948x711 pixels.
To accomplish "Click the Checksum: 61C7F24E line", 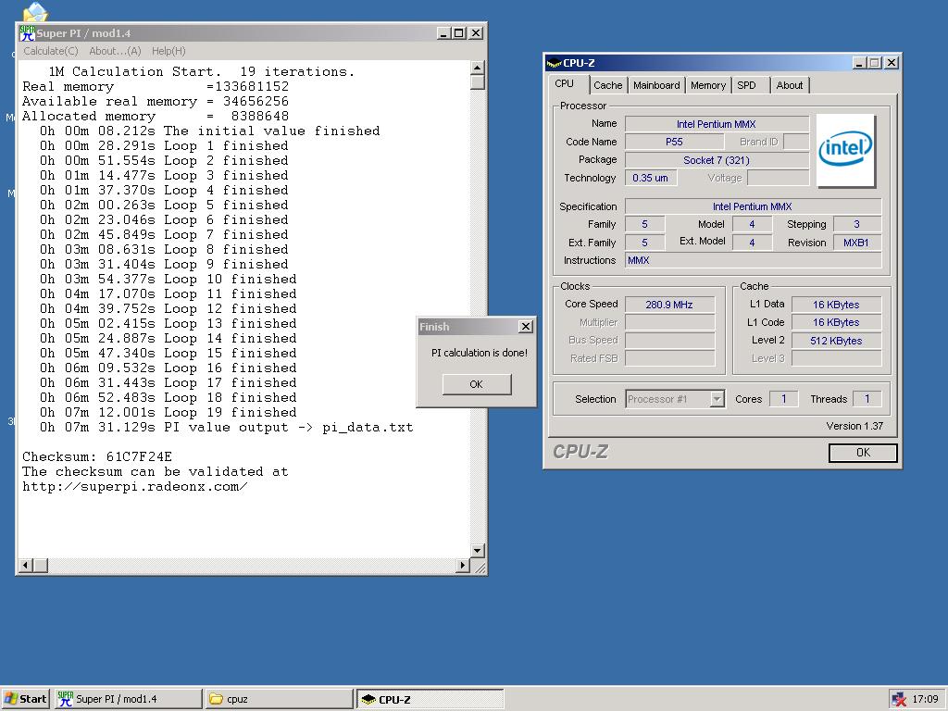I will [97, 456].
